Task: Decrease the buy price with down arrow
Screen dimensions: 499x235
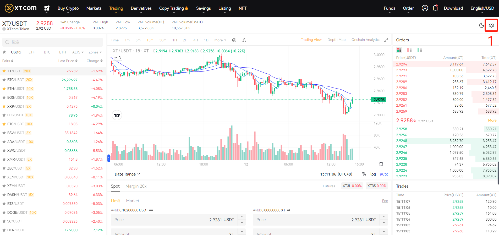Action: (x=242, y=223)
